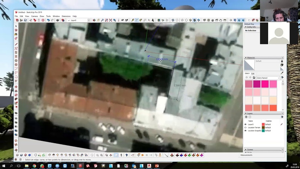Click the Default material name field
Image resolution: width=300 pixels, height=169 pixels.
click(267, 61)
